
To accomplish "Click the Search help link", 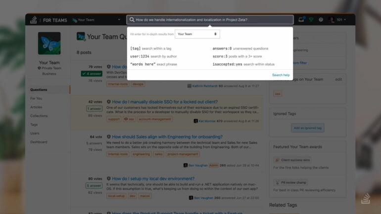I will [281, 75].
